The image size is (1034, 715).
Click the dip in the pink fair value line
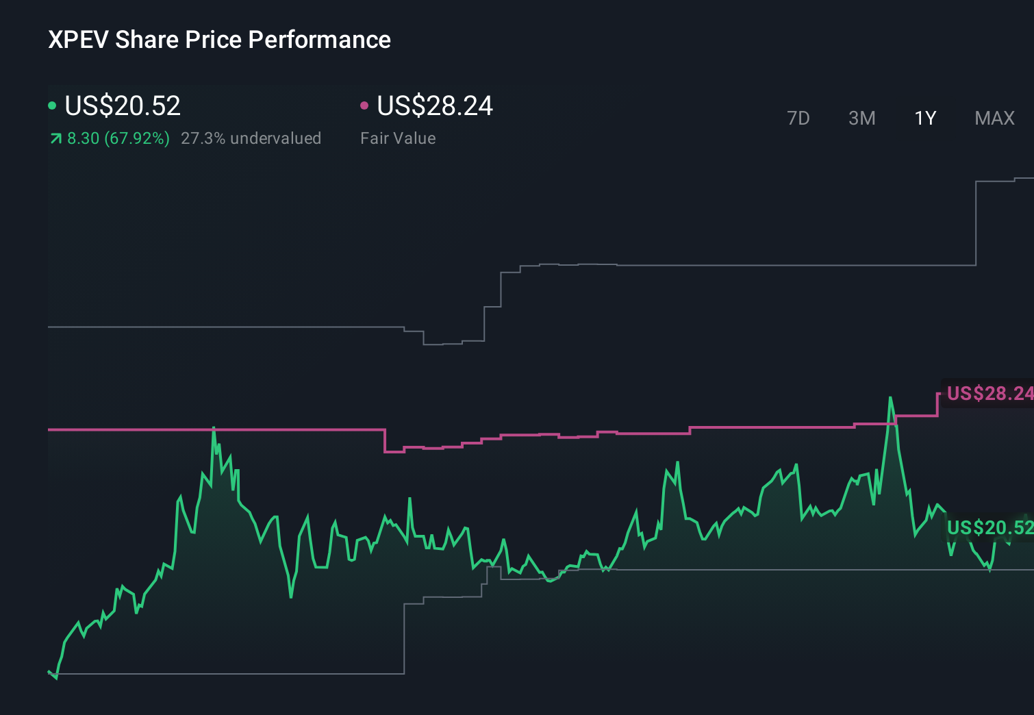point(394,451)
